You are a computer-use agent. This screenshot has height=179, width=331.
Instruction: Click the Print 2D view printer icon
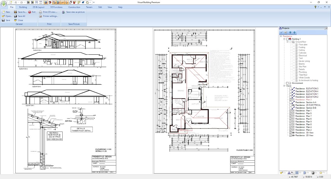click(40, 12)
